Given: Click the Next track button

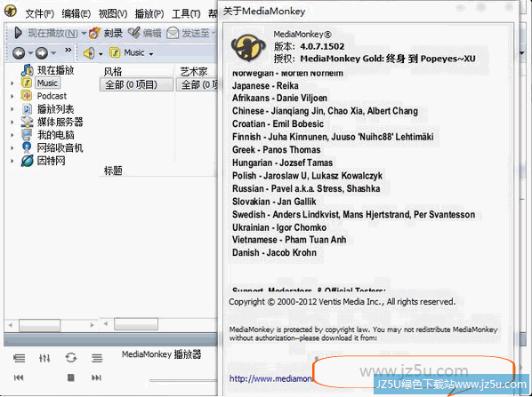Looking at the screenshot, I should click(96, 377).
